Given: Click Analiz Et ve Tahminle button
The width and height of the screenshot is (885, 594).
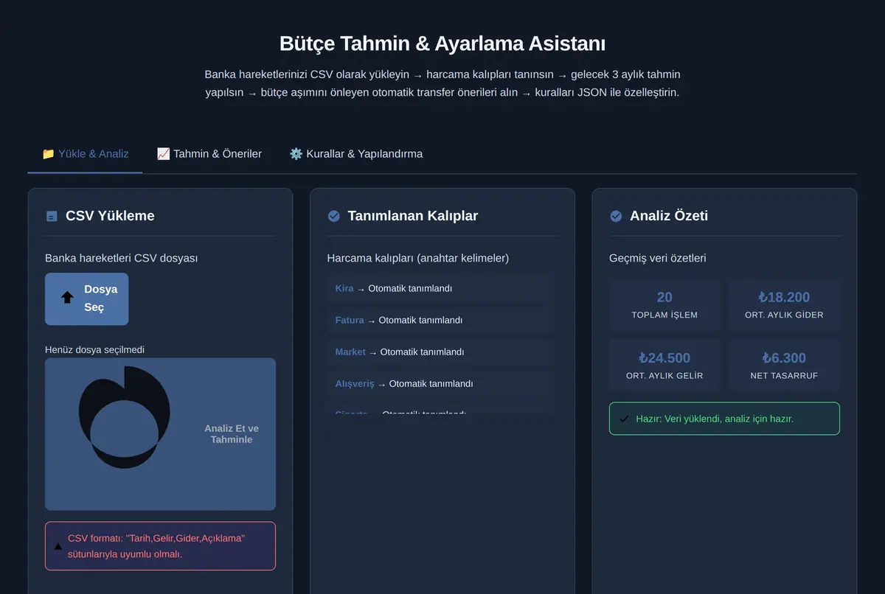Looking at the screenshot, I should pos(160,434).
